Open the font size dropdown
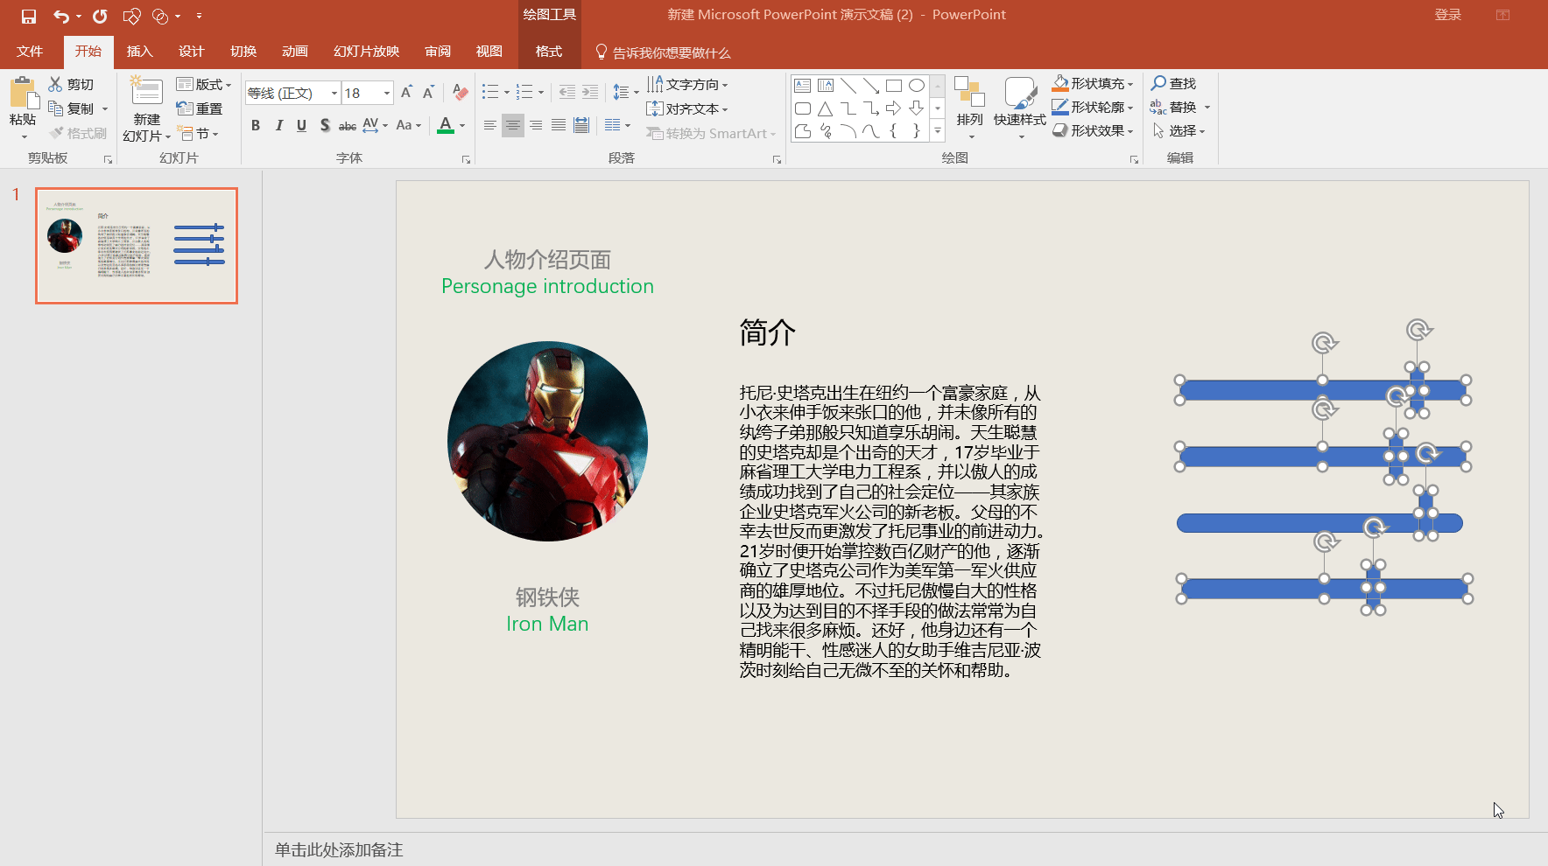The height and width of the screenshot is (866, 1548). tap(387, 93)
